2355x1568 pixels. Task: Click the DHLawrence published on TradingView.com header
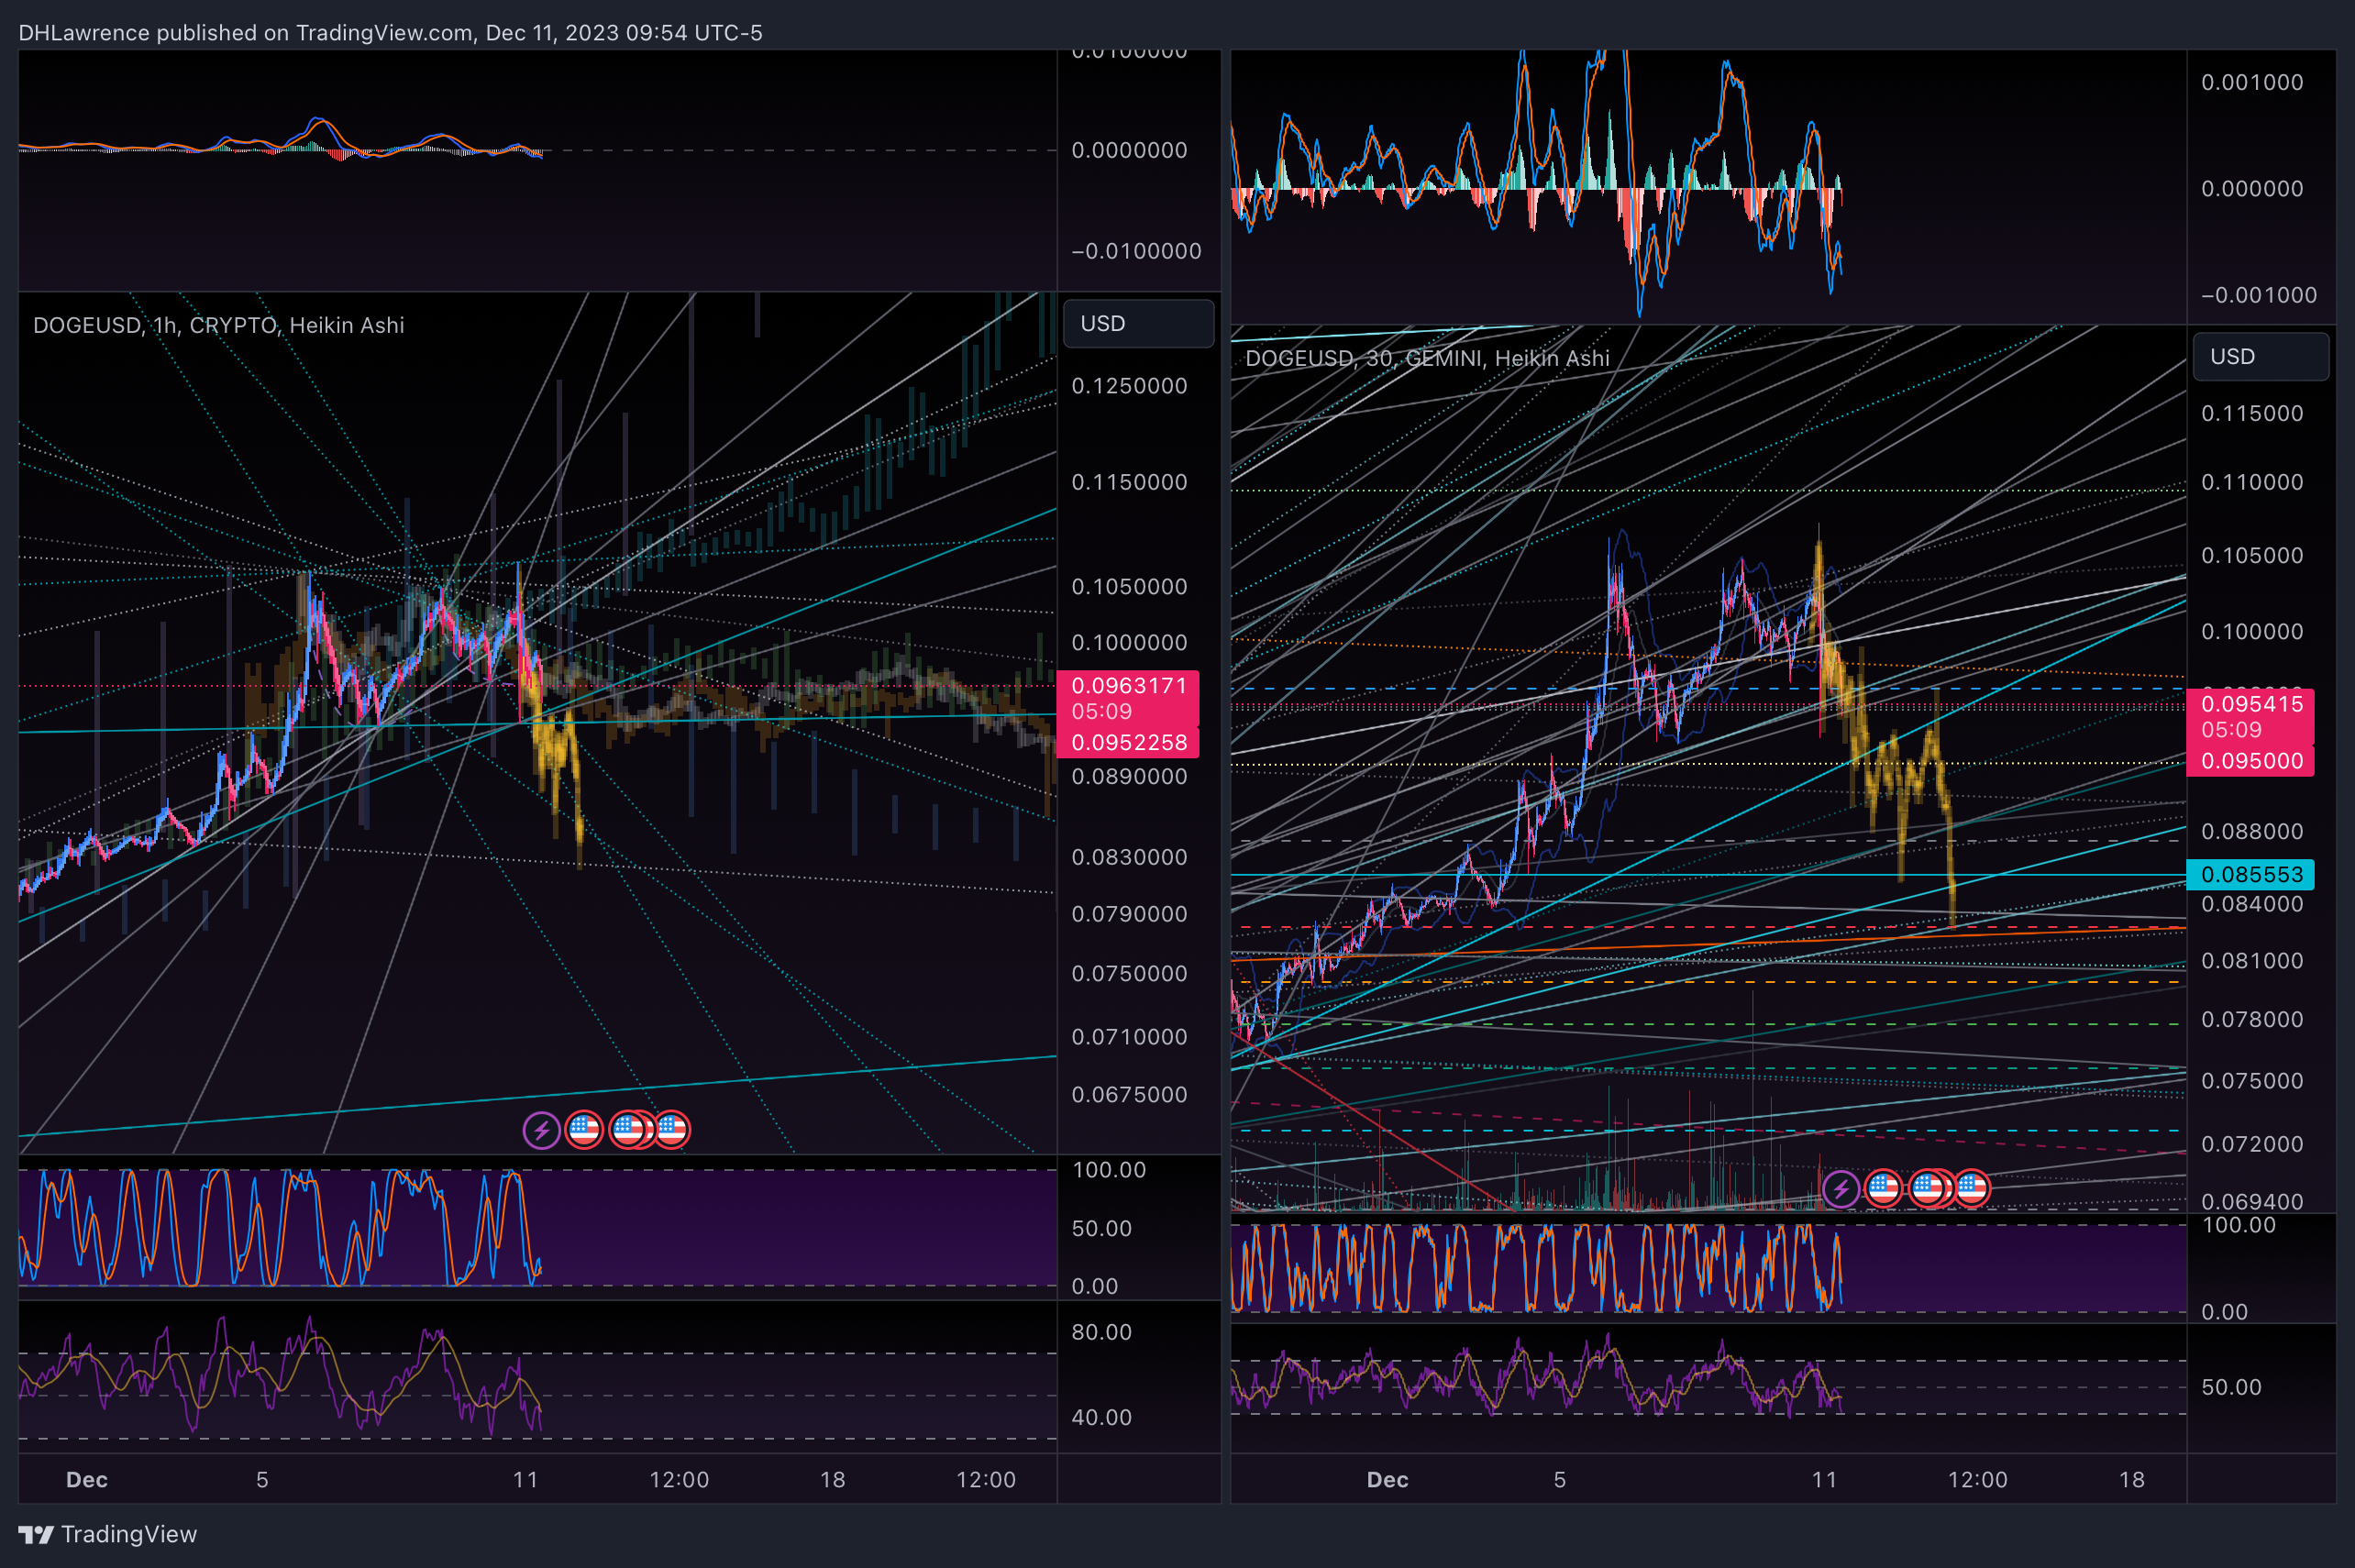click(x=390, y=33)
